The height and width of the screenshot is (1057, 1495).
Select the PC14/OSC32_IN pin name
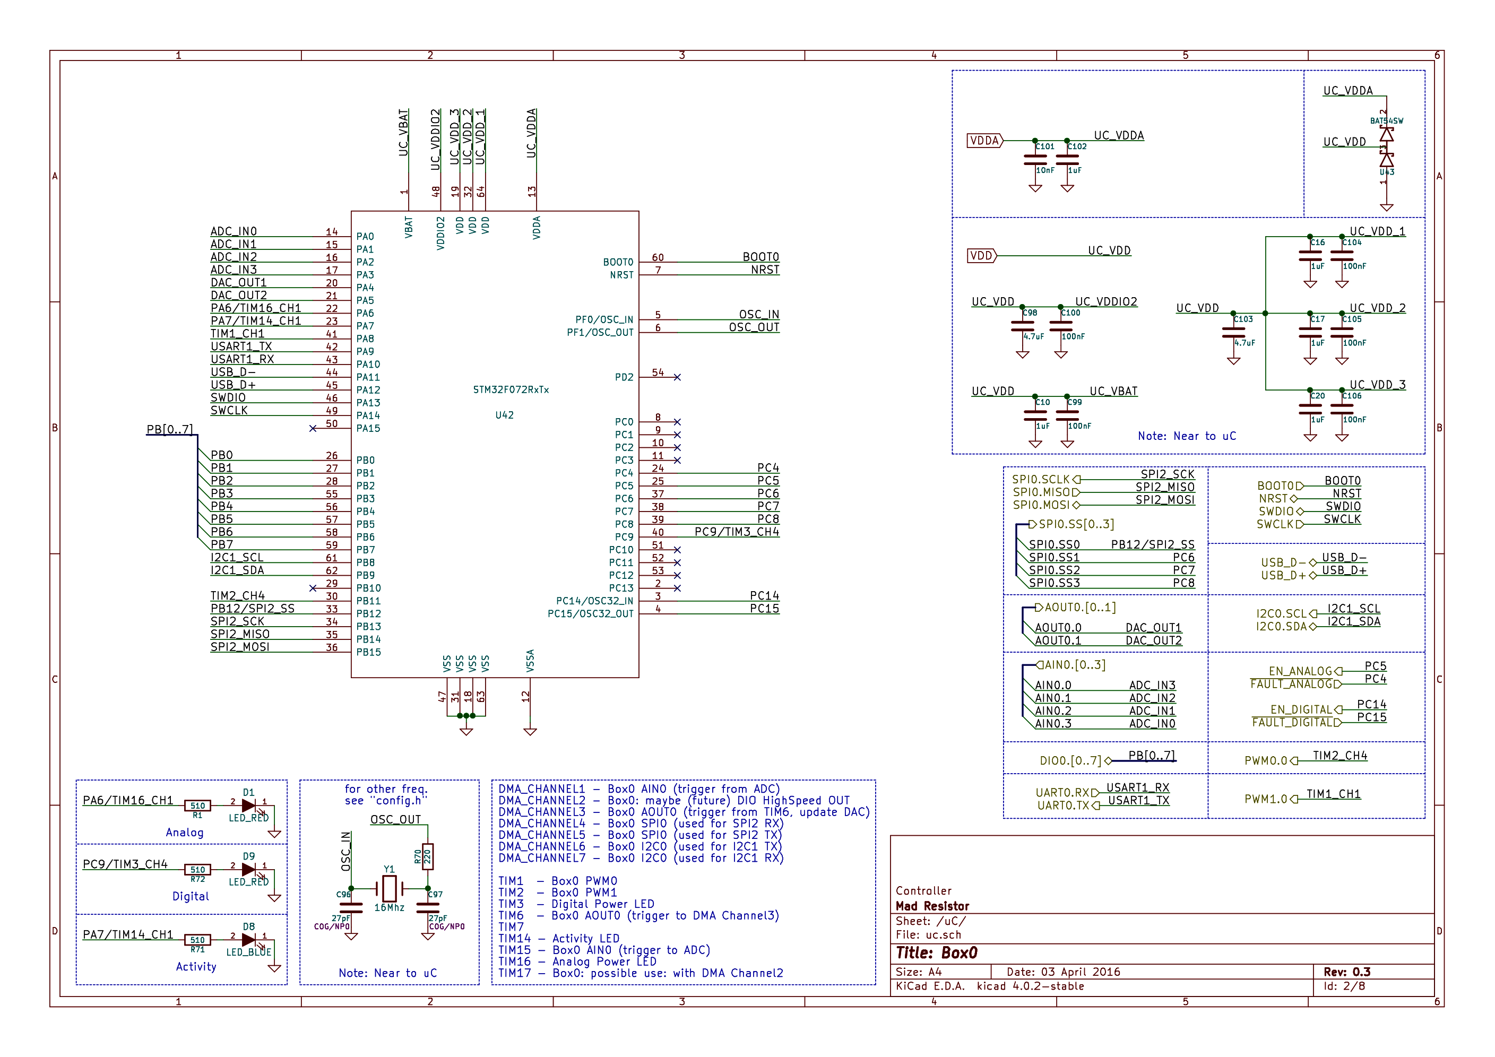pos(594,601)
